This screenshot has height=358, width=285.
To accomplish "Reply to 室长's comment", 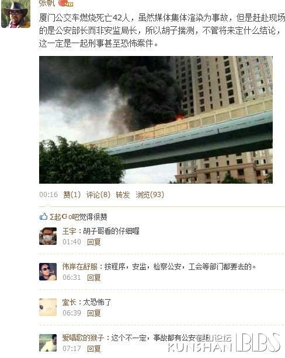I will click(94, 313).
